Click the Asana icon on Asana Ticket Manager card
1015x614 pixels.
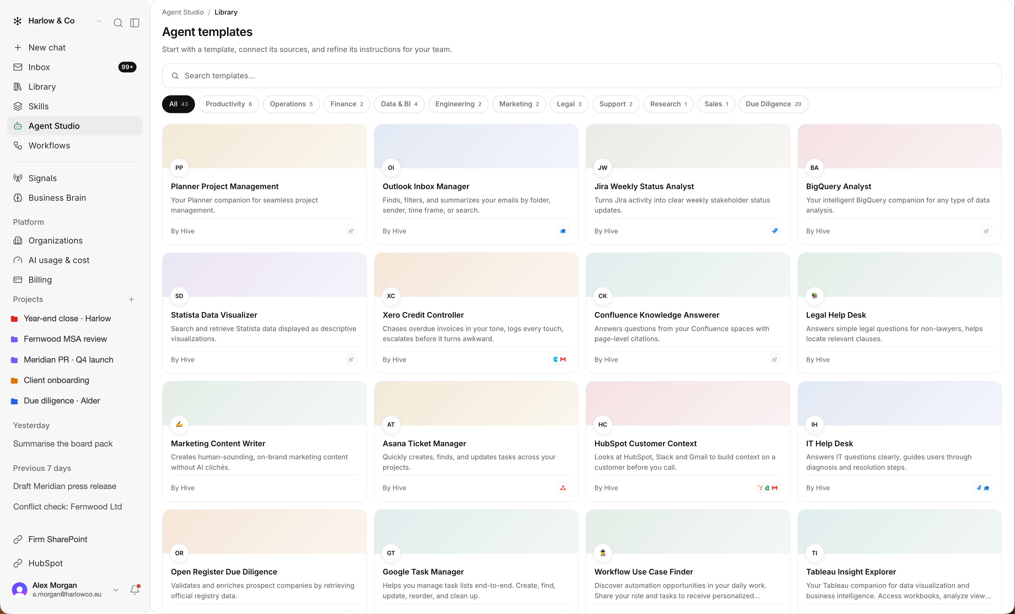click(563, 488)
